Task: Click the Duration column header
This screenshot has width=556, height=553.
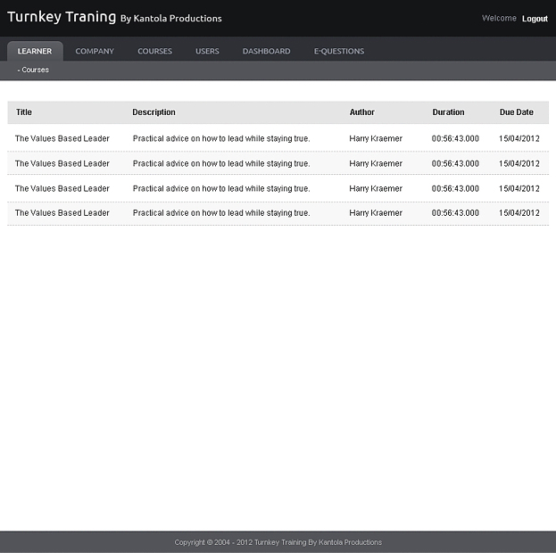Action: [448, 112]
